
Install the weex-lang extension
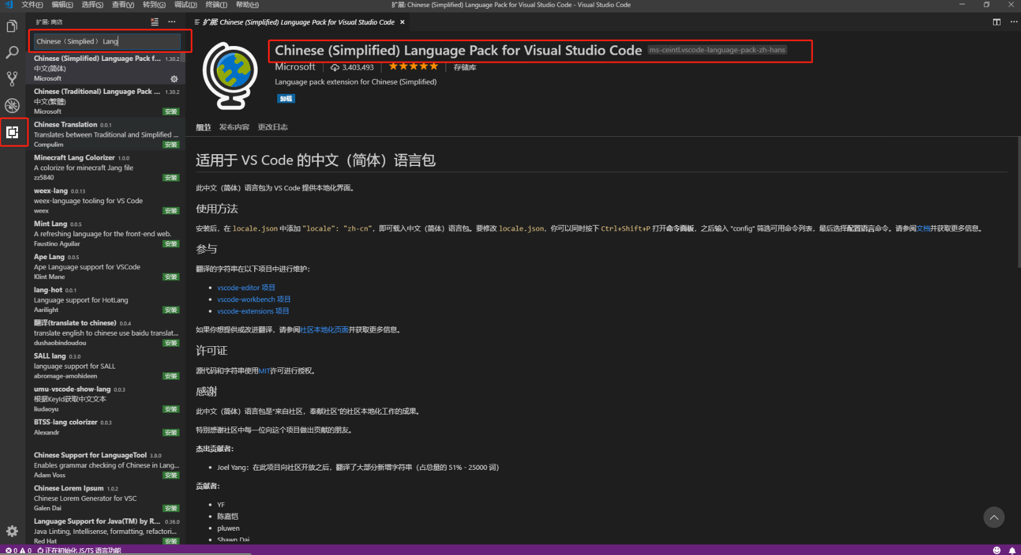171,211
